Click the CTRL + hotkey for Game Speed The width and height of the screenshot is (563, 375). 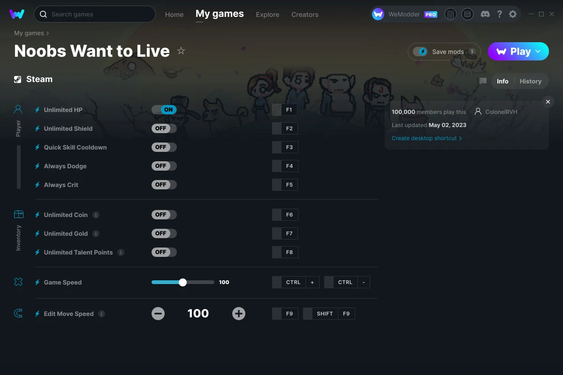tap(296, 282)
